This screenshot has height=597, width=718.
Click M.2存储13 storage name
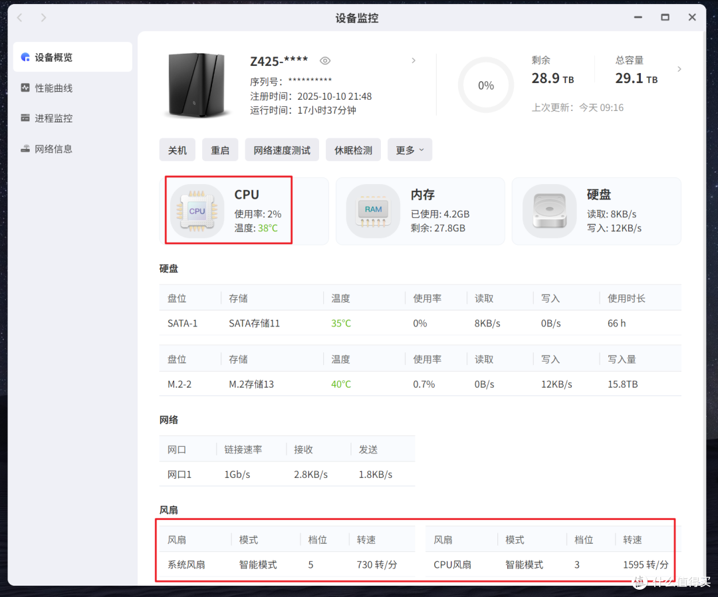point(251,384)
